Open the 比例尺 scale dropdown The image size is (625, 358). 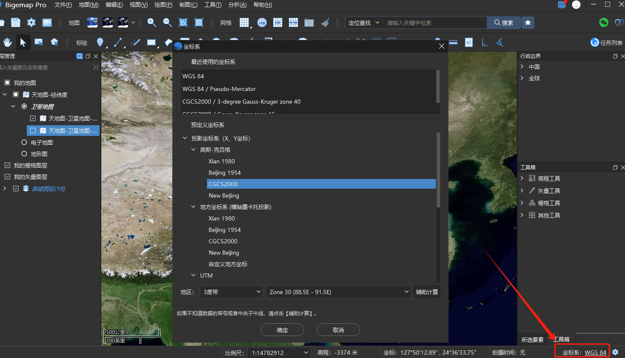pyautogui.click(x=280, y=352)
